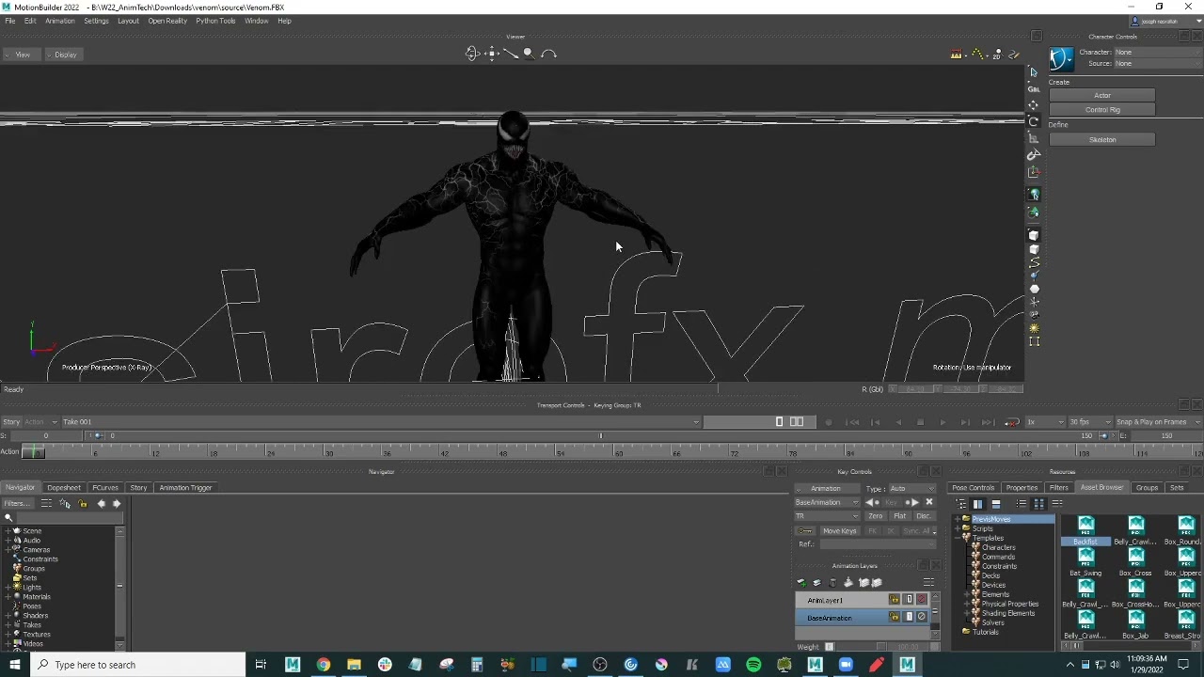This screenshot has width=1204, height=677.
Task: Open Spotify from the taskbar
Action: pyautogui.click(x=753, y=665)
